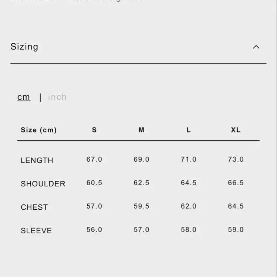This screenshot has height=277, width=277.
Task: Click the 56.0 sleeve value for S
Action: [x=94, y=230]
